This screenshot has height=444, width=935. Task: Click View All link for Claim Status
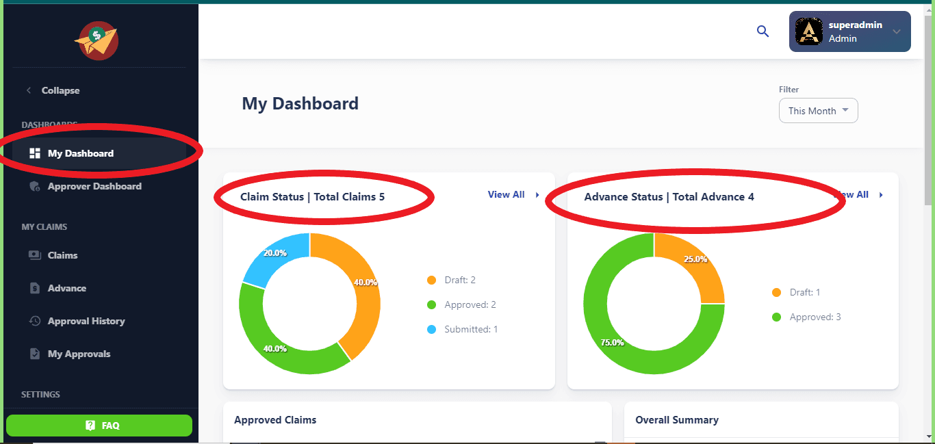[507, 195]
